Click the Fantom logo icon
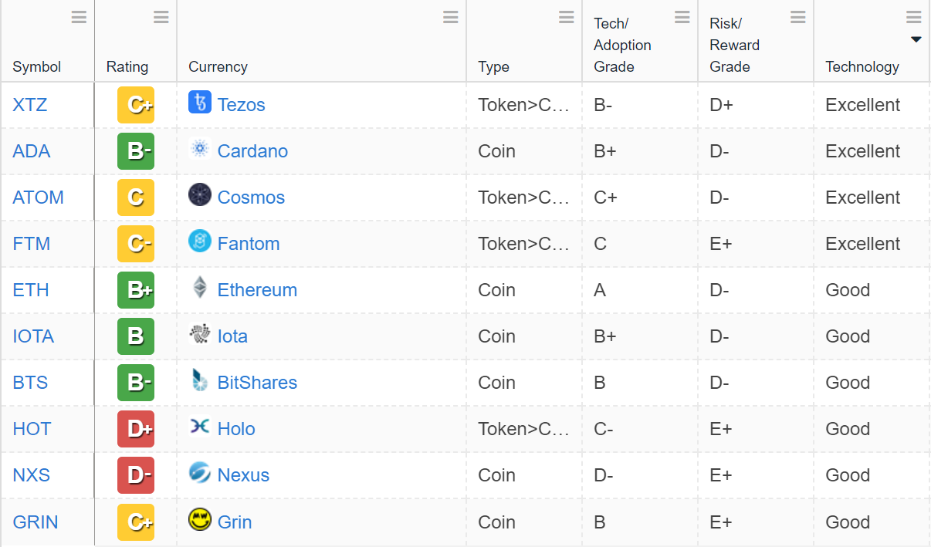Viewport: 931px width, 547px height. click(200, 241)
